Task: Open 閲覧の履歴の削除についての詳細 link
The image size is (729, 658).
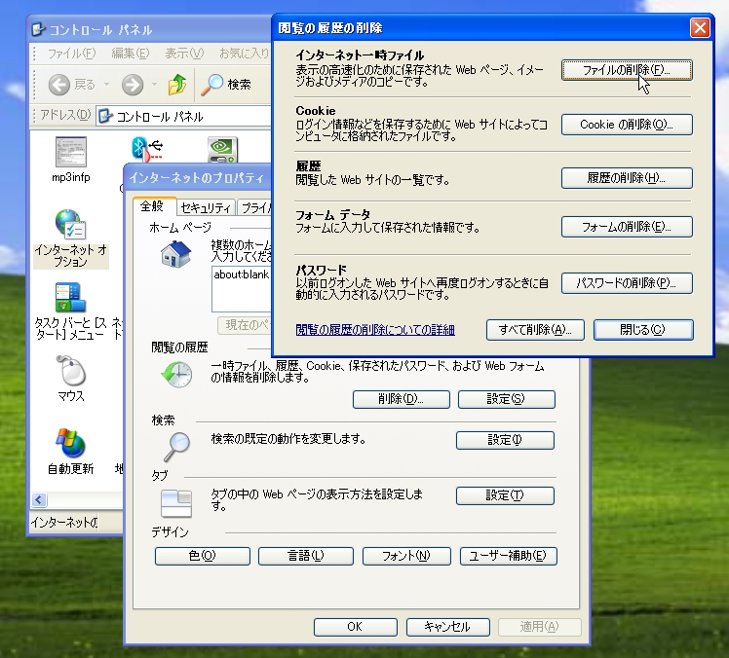Action: coord(375,330)
